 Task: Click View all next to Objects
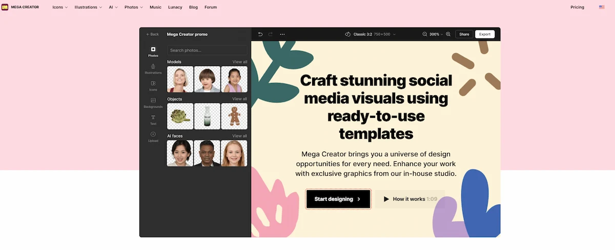pyautogui.click(x=240, y=99)
